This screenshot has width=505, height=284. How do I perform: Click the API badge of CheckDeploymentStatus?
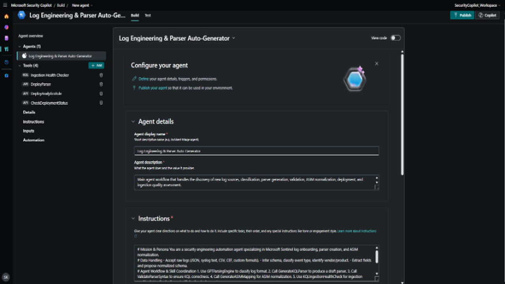pos(25,103)
